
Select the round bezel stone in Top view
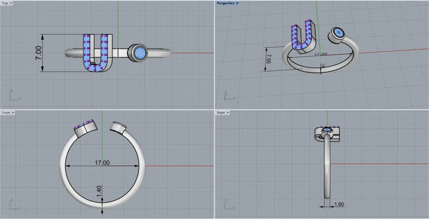[x=139, y=53]
